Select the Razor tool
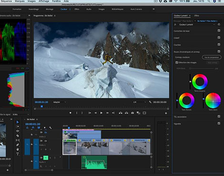 pos(18,136)
